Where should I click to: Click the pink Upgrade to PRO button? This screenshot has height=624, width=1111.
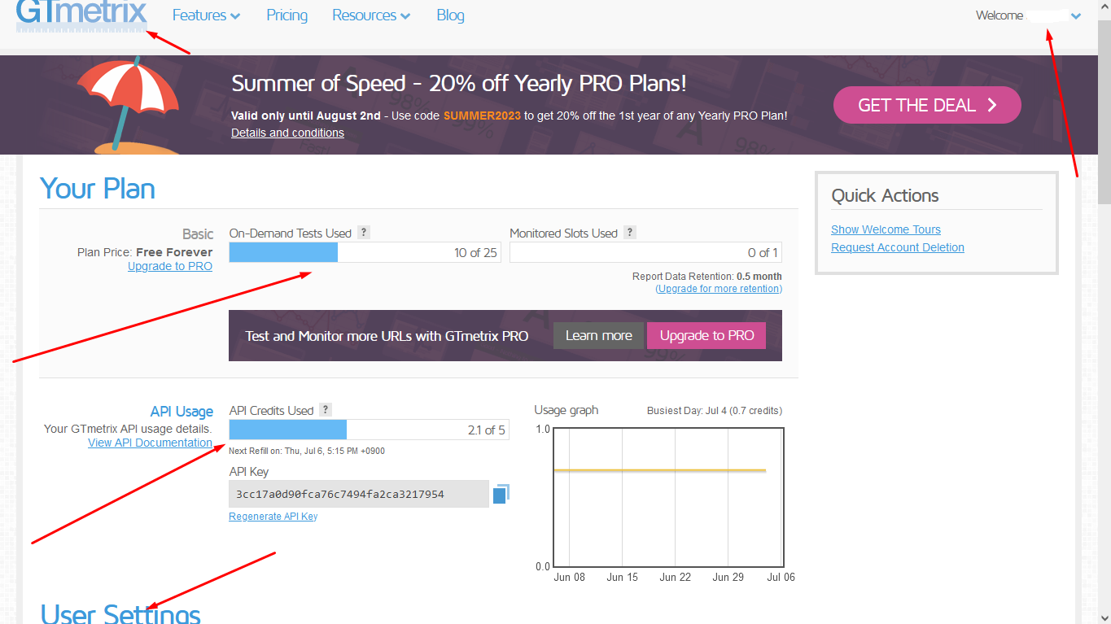click(706, 335)
